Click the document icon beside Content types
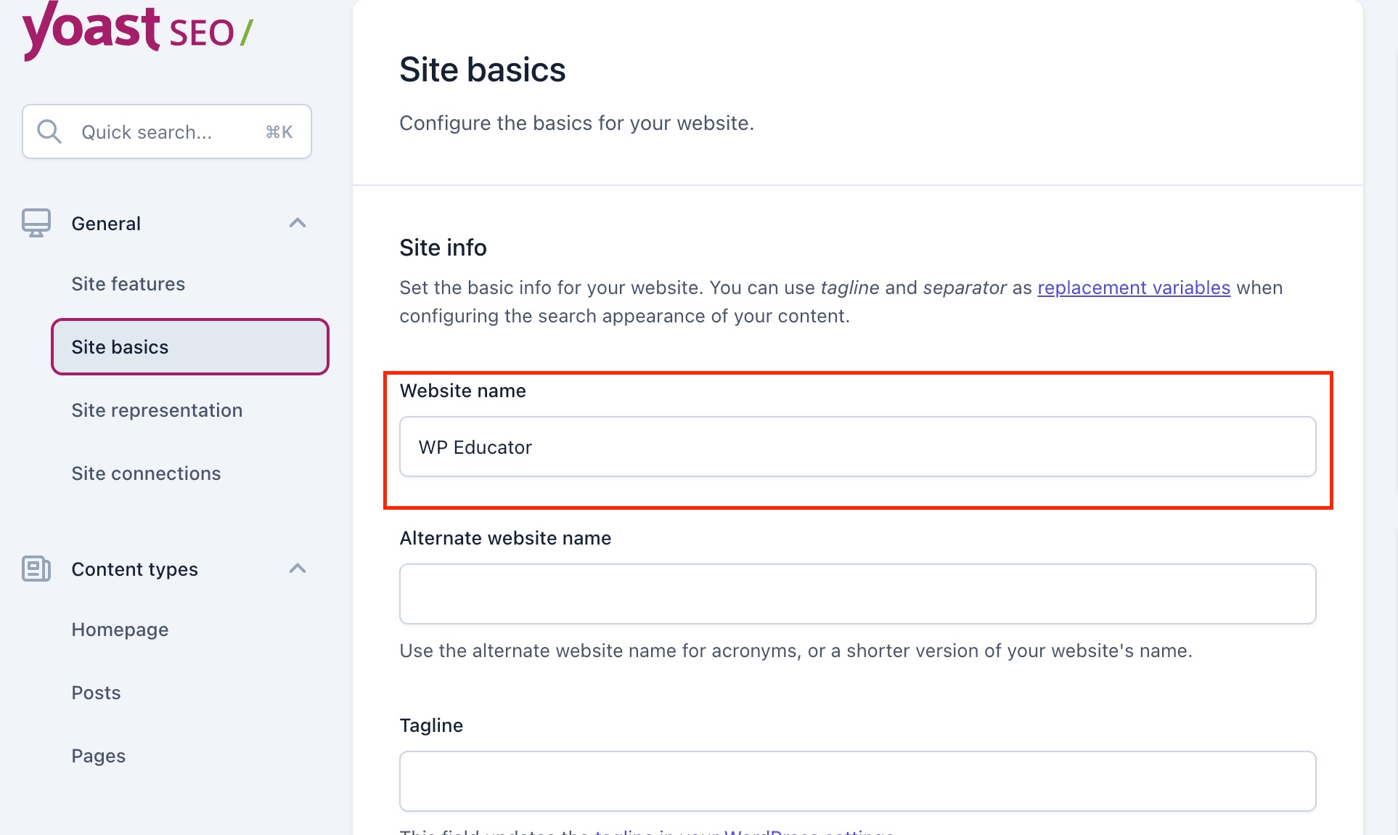The height and width of the screenshot is (835, 1398). 36,569
